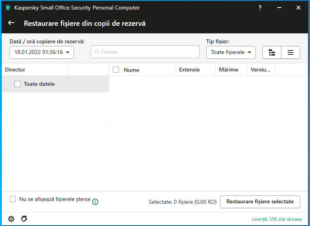
Task: Go back using the arrow icon
Action: tap(11, 23)
